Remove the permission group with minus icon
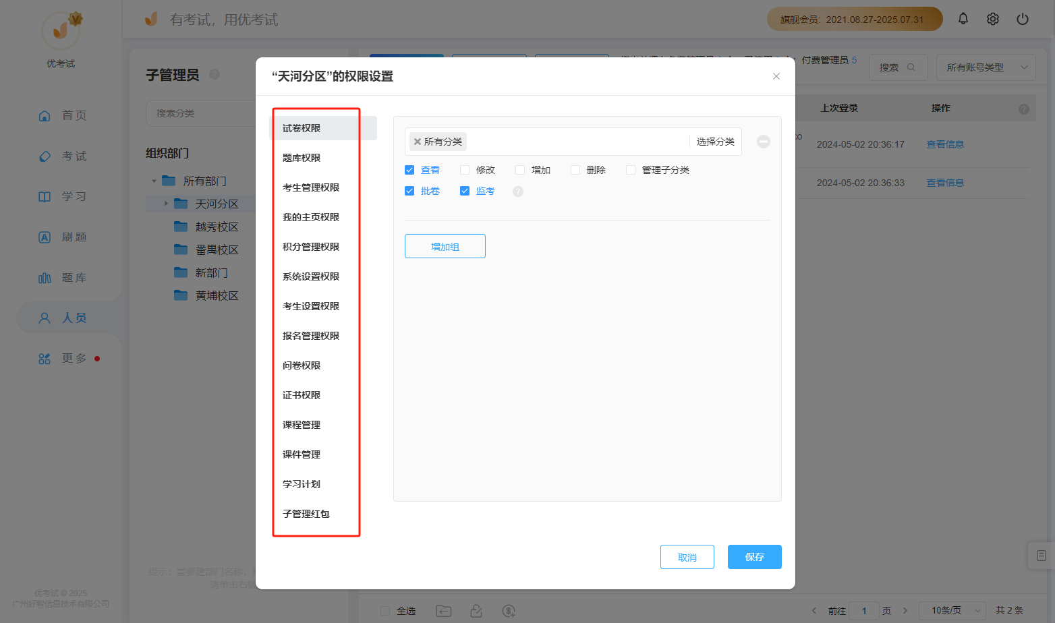The height and width of the screenshot is (623, 1055). pos(763,142)
